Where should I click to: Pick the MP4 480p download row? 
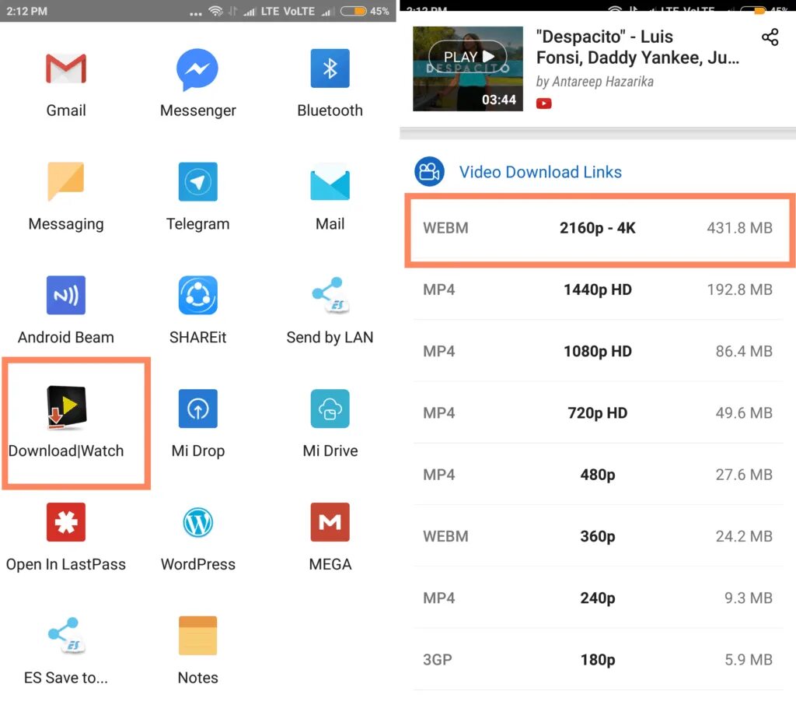(598, 475)
